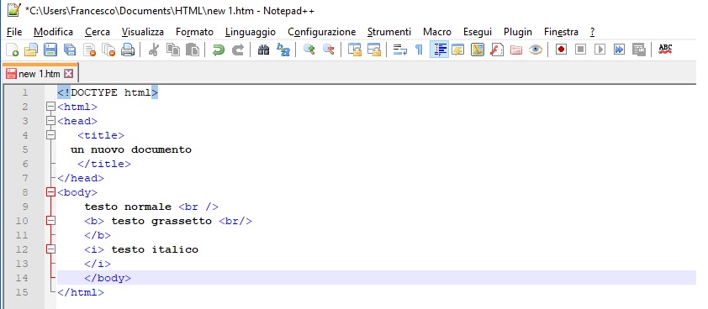
Task: Toggle synchronized vertical scrolling icon
Action: pyautogui.click(x=355, y=50)
